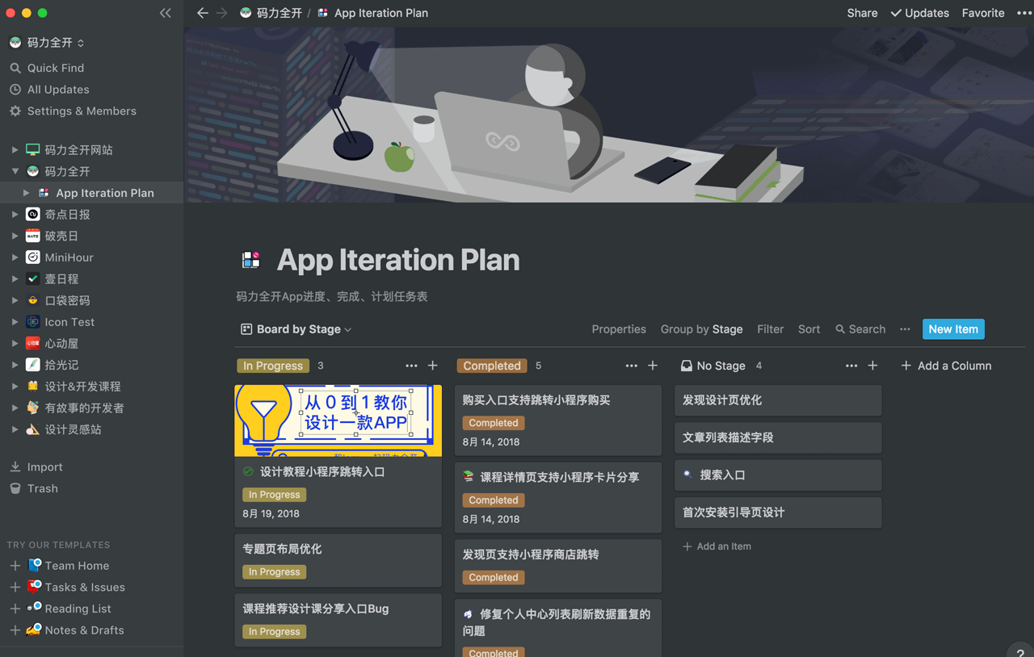Click the All Updates clock icon
The height and width of the screenshot is (657, 1034).
[15, 90]
